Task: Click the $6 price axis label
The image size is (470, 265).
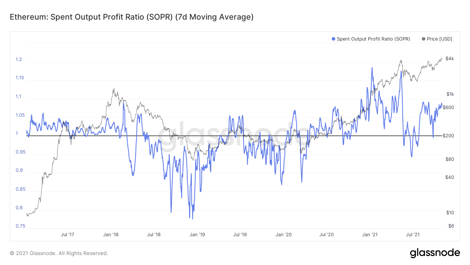Action: [x=451, y=226]
